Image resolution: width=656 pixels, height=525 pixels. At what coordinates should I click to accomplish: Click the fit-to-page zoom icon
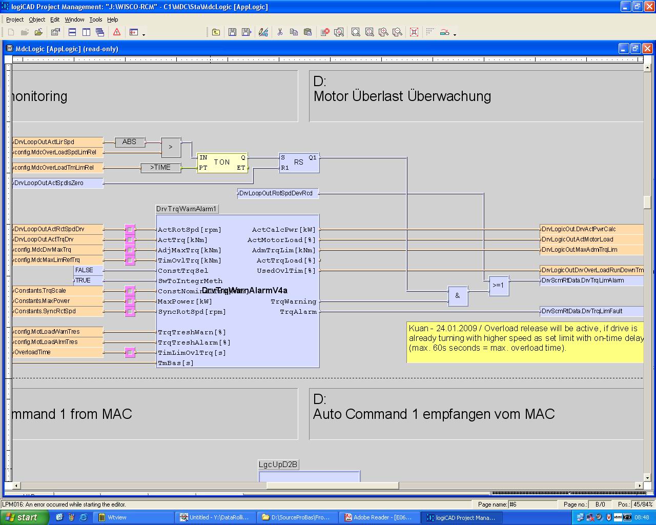click(414, 32)
